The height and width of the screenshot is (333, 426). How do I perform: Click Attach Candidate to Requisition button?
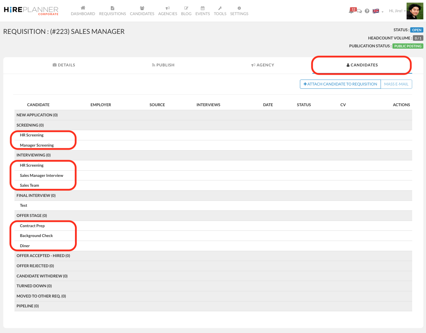[x=340, y=84]
